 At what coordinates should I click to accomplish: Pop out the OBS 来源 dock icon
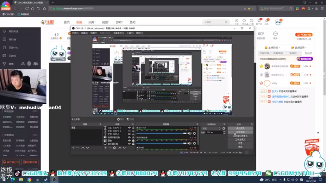pyautogui.click(x=133, y=124)
